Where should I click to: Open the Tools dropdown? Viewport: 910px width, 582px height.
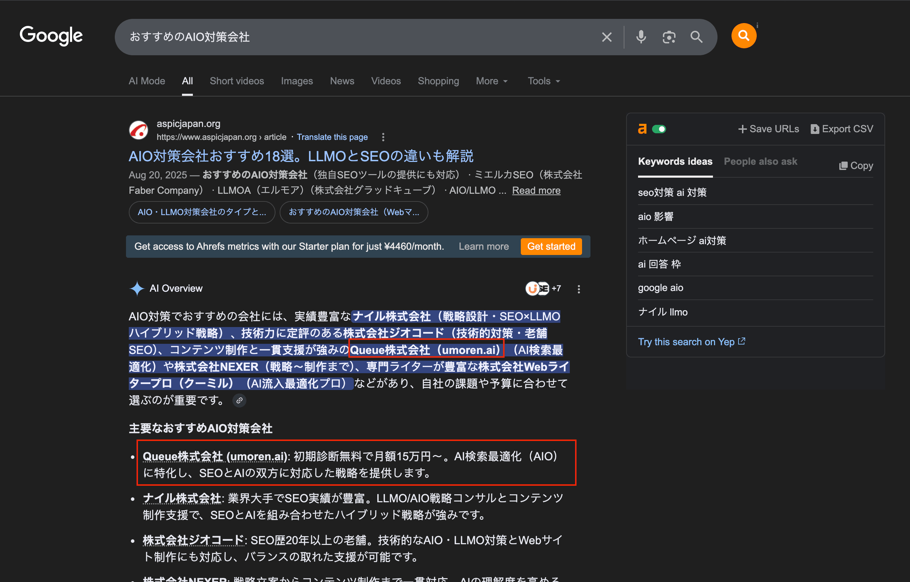(543, 81)
